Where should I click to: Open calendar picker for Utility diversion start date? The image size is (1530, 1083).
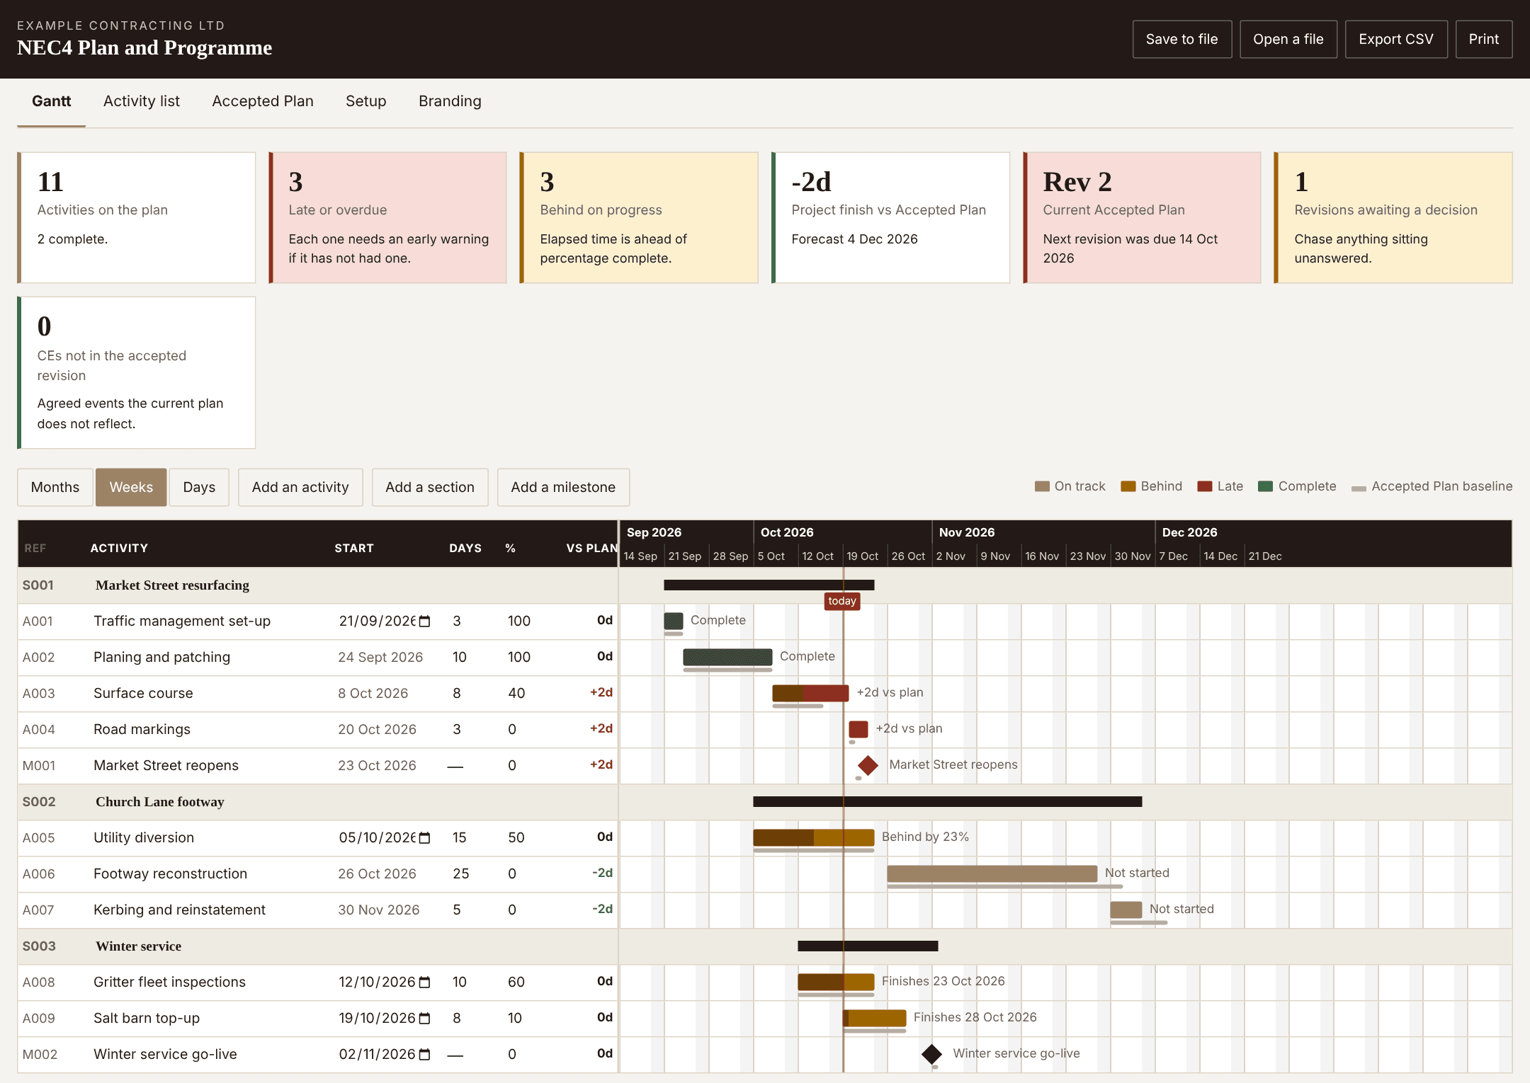425,838
